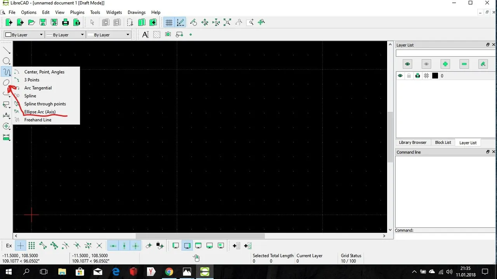
Task: Click the New From Template icon
Action: point(20,22)
